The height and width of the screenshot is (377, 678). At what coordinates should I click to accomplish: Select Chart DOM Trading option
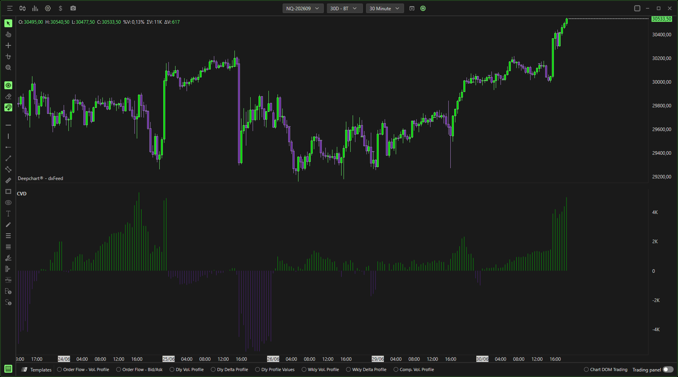click(x=606, y=370)
